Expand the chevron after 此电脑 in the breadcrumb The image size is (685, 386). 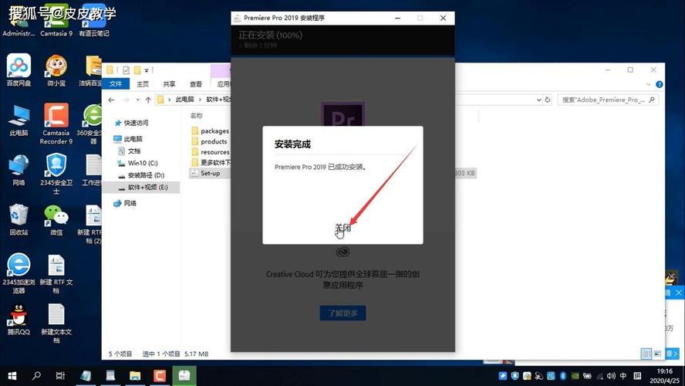[x=200, y=100]
